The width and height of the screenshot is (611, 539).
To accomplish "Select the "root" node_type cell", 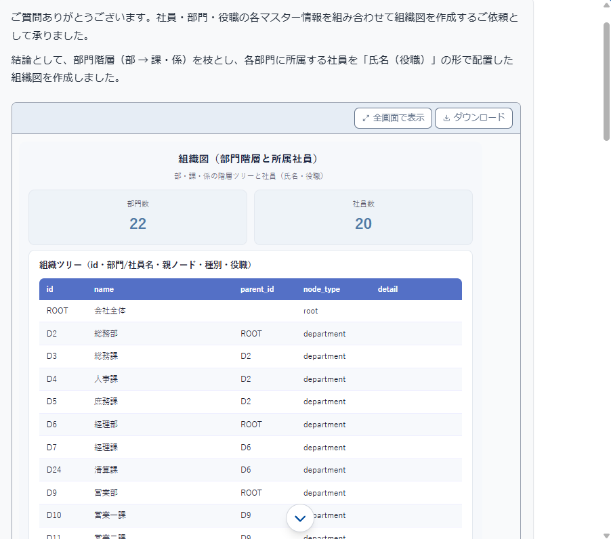I will click(310, 311).
